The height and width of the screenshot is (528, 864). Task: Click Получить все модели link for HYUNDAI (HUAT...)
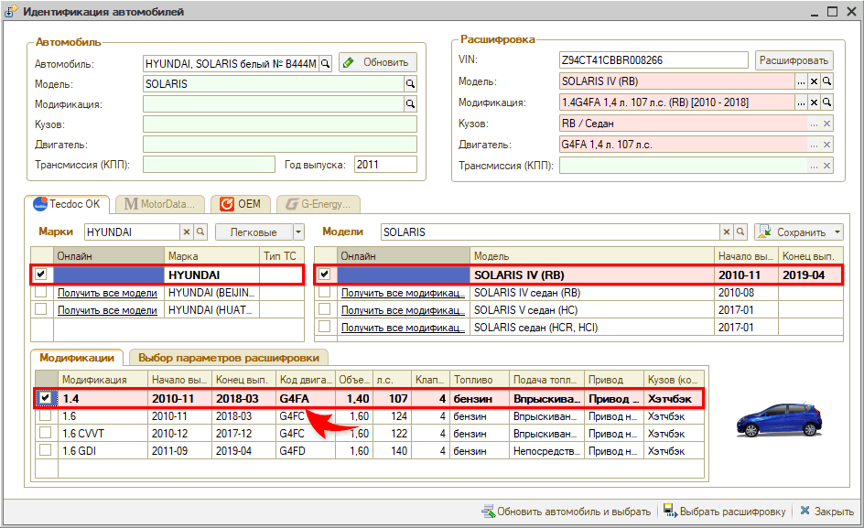point(107,310)
